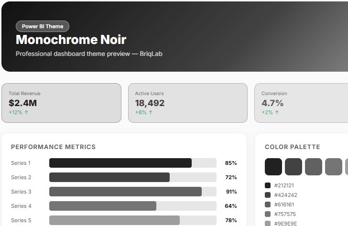
Task: Pick the third large palette swatch
Action: tap(314, 167)
